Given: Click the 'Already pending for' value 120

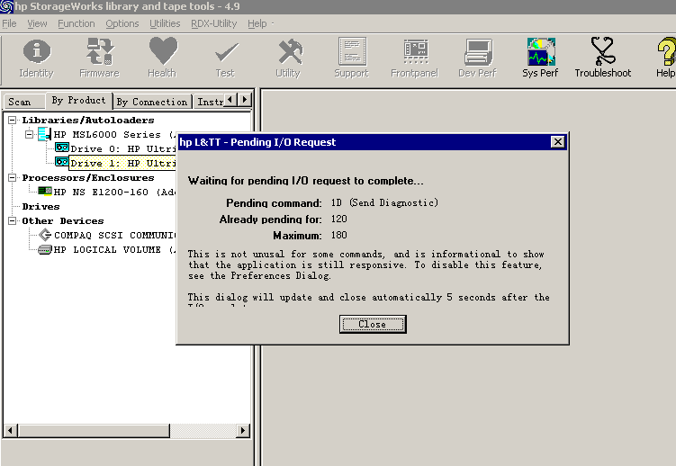Looking at the screenshot, I should pos(338,219).
